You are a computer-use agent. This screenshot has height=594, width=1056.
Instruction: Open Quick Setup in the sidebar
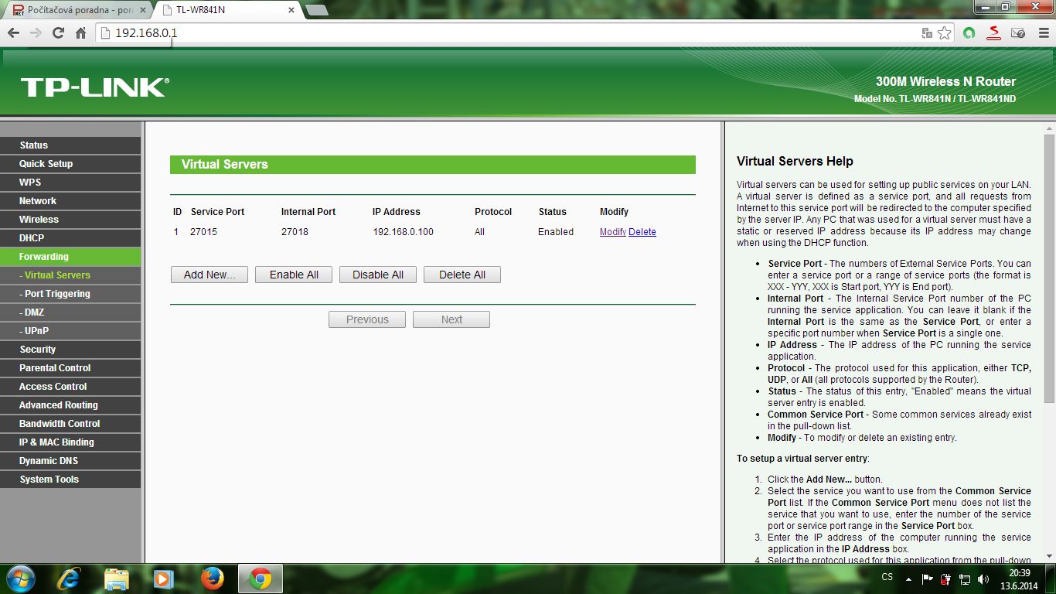click(70, 164)
